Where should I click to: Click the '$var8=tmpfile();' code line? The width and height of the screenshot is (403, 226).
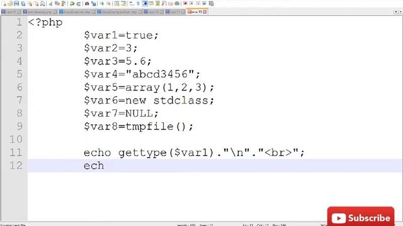click(139, 126)
